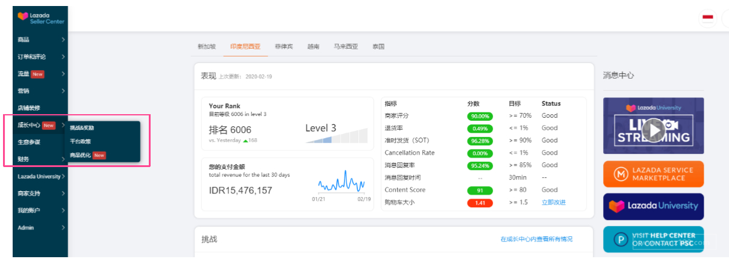Click the 商家评分 metric label
The width and height of the screenshot is (729, 262).
(x=397, y=115)
